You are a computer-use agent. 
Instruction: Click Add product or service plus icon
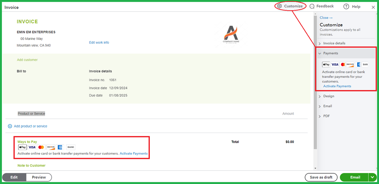click(10, 126)
